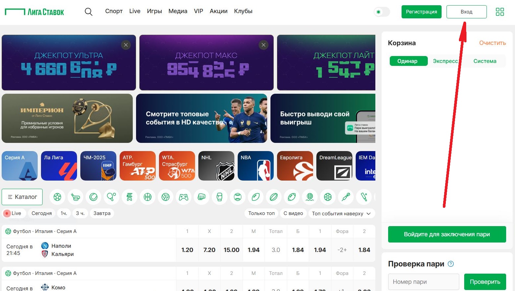Open the NBA league tile
This screenshot has width=515, height=291.
pyautogui.click(x=256, y=166)
